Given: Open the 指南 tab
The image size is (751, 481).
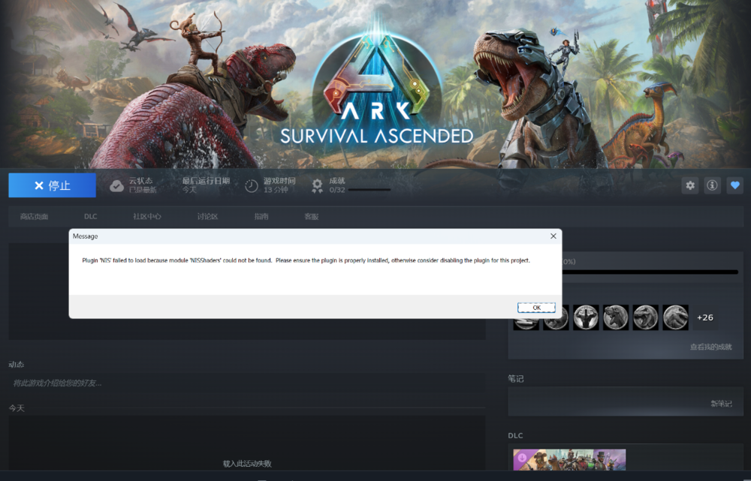Looking at the screenshot, I should [x=261, y=217].
